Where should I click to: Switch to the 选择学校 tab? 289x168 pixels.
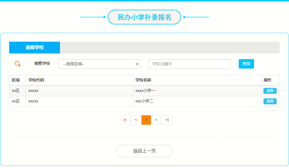click(x=35, y=48)
